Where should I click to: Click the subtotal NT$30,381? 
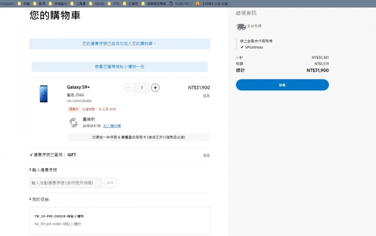tap(320, 57)
